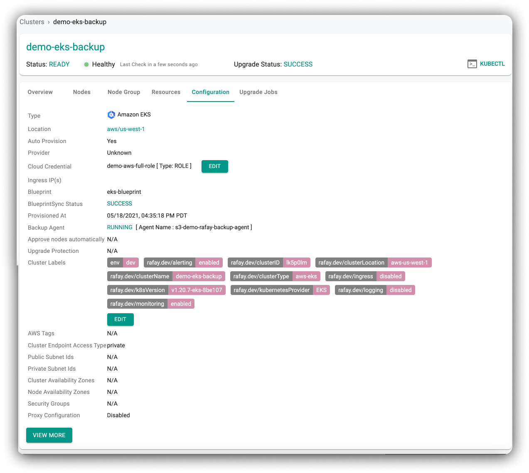529x473 pixels.
Task: Click the green Healthy status dot
Action: coord(86,64)
